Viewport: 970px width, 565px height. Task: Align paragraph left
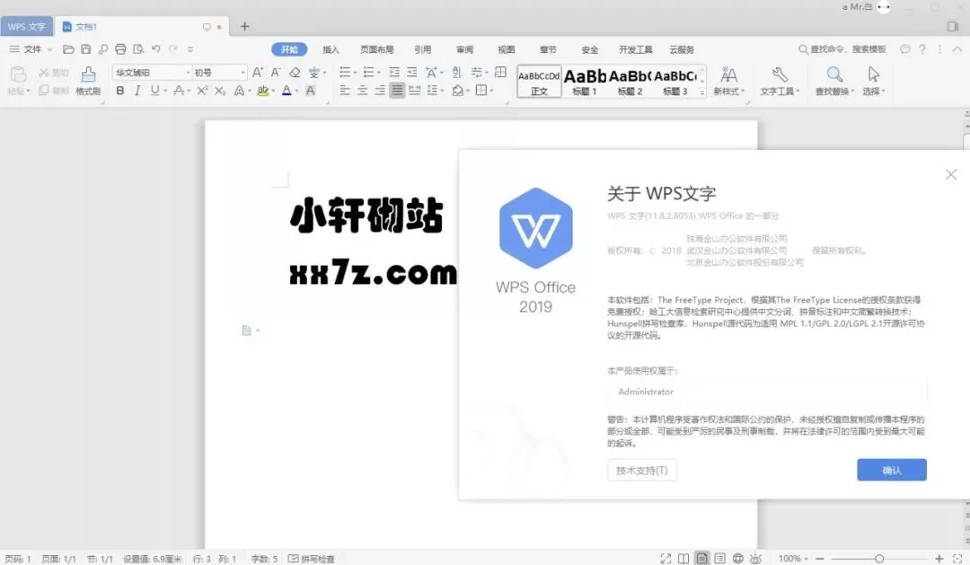[345, 91]
